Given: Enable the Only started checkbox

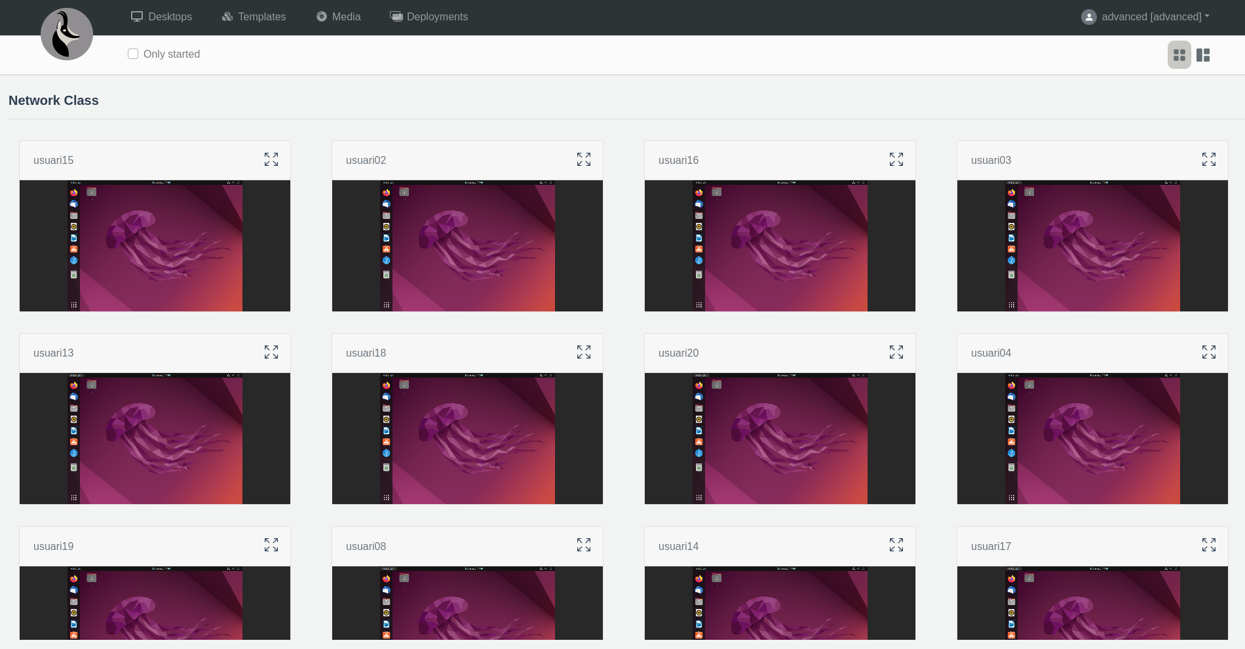Looking at the screenshot, I should click(133, 54).
